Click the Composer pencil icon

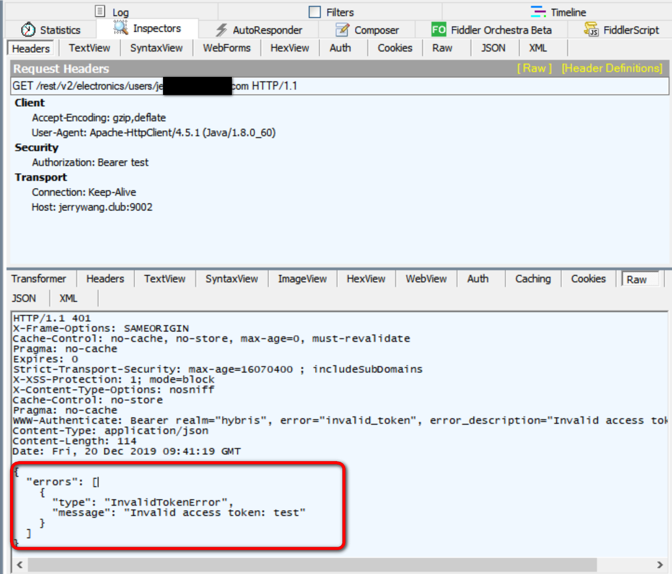pos(342,30)
